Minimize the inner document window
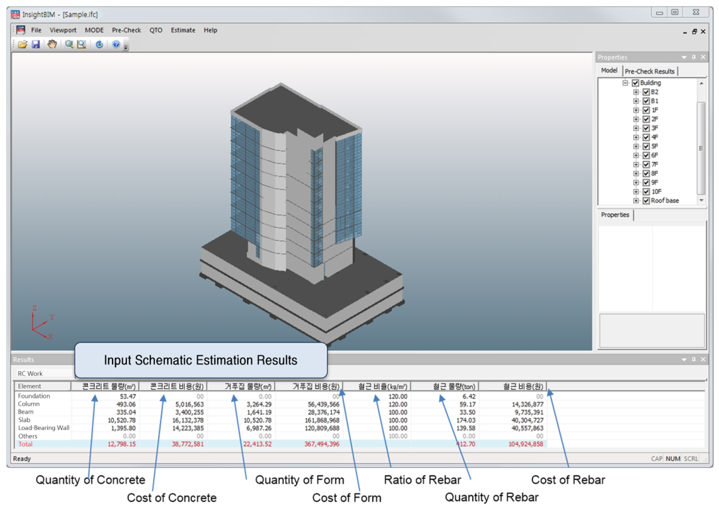The width and height of the screenshot is (719, 510). (x=685, y=32)
